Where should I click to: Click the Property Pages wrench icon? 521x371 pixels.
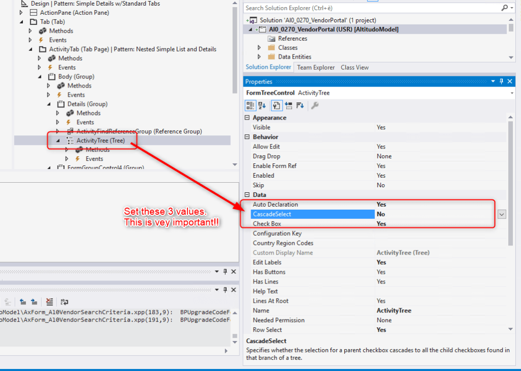click(315, 105)
